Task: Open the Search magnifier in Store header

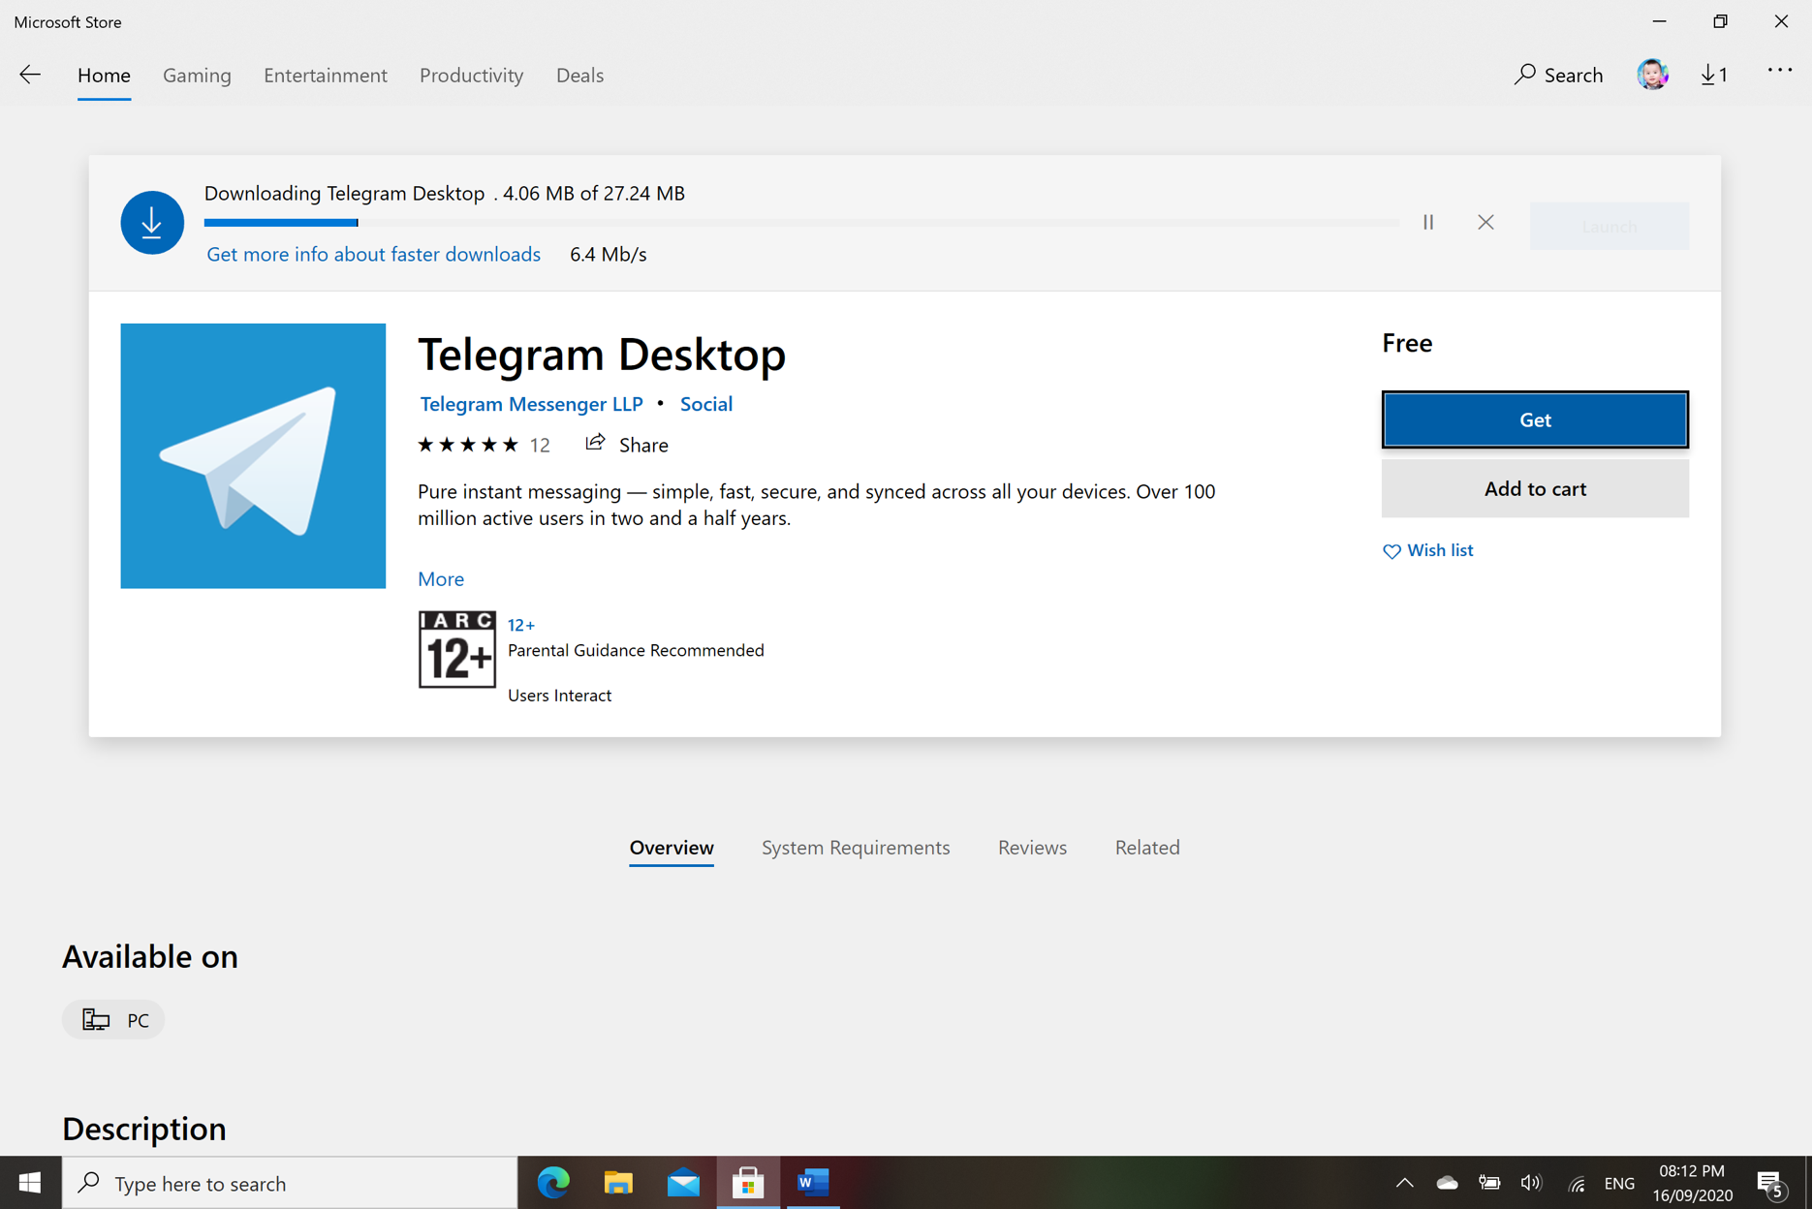Action: (x=1558, y=75)
